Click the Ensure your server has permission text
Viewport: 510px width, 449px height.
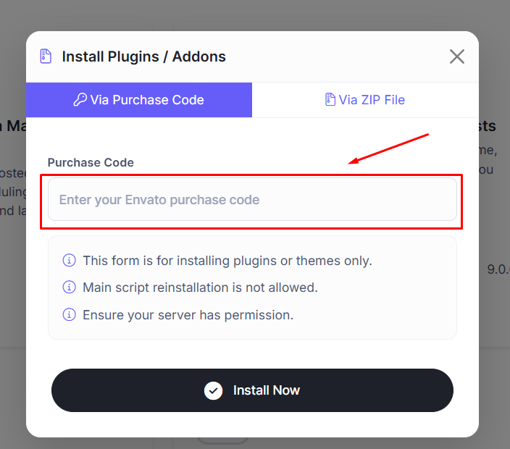click(188, 315)
